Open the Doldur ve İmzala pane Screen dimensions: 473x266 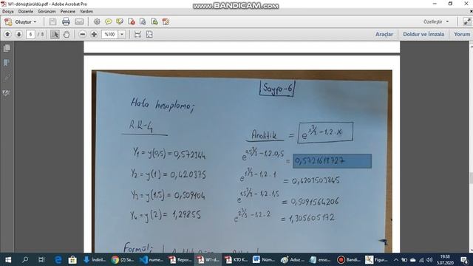pyautogui.click(x=423, y=35)
